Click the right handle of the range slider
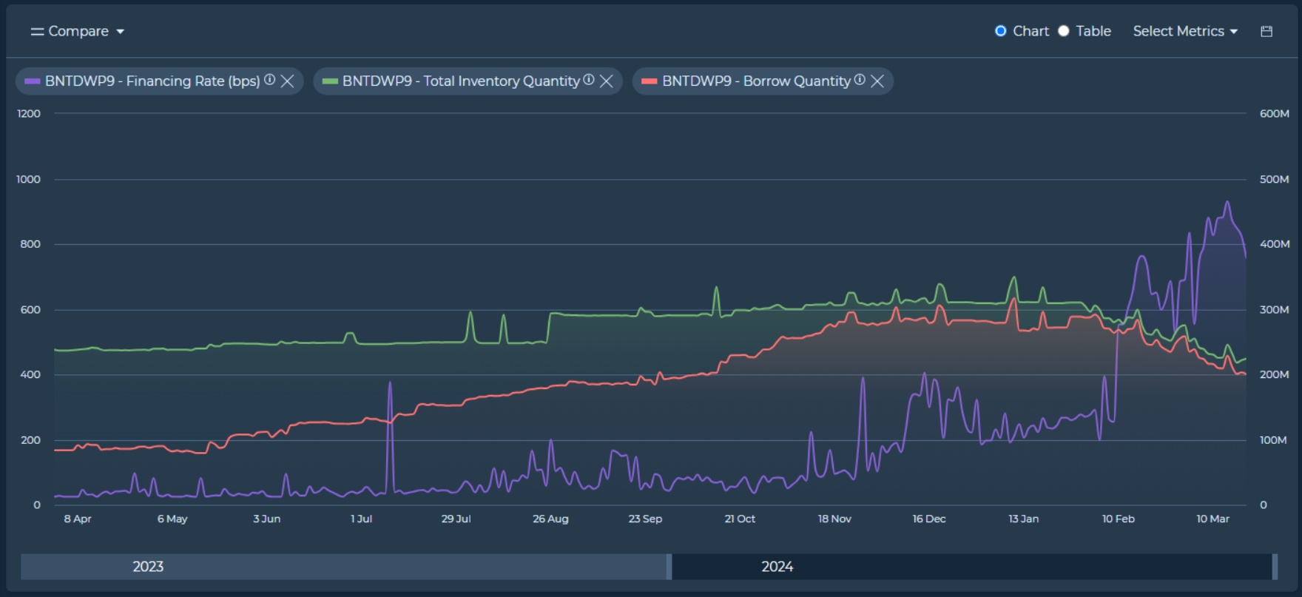This screenshot has width=1302, height=597. point(1275,567)
